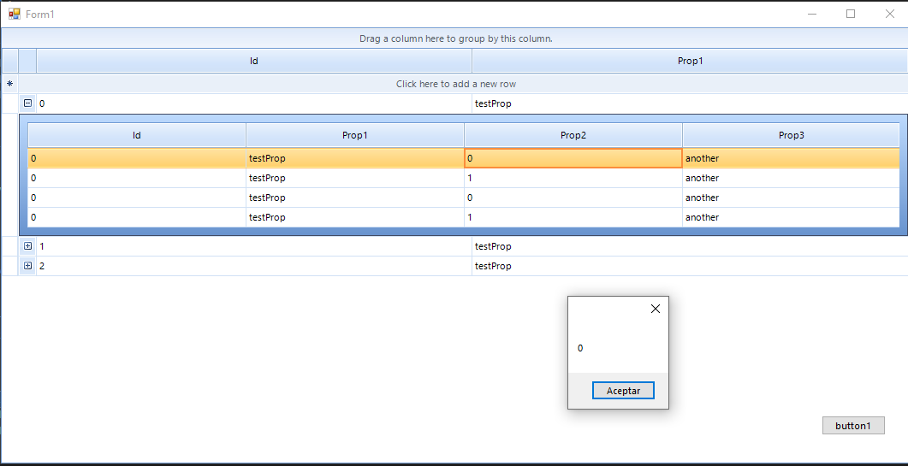Click the Form1 application icon in title bar
This screenshot has height=466, width=908.
click(x=15, y=14)
